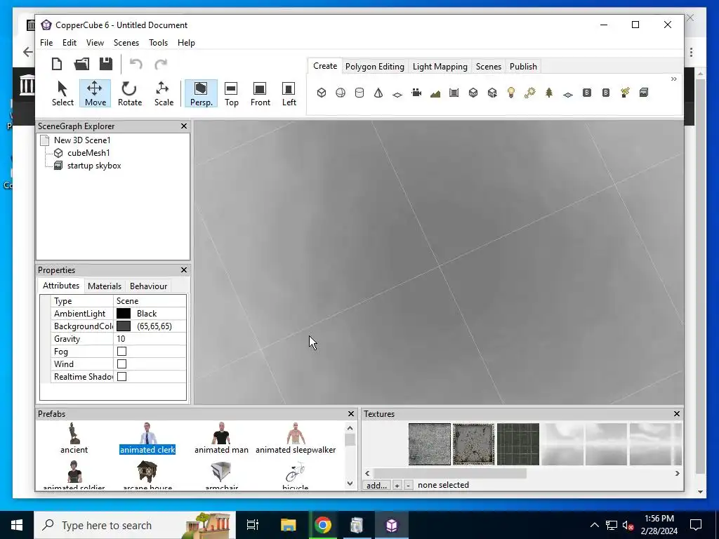Open the File menu

point(46,43)
